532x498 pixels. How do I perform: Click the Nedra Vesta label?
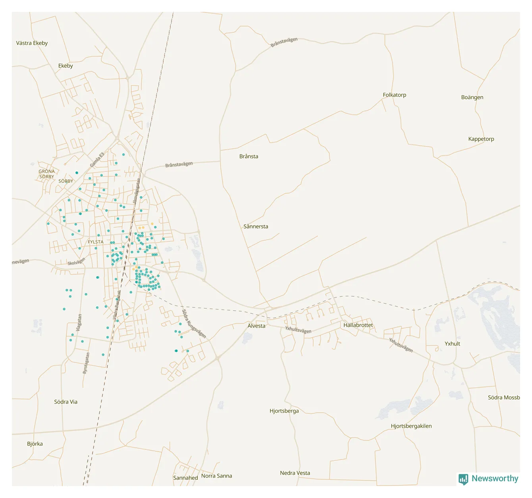pyautogui.click(x=295, y=473)
